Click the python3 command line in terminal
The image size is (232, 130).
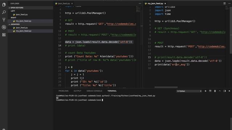tap(105, 96)
